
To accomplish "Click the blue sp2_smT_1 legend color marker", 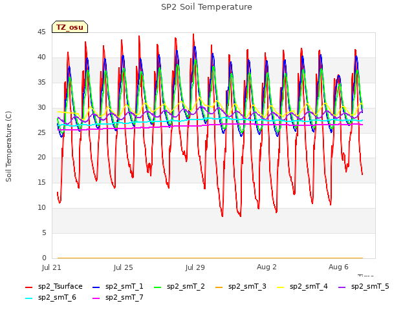I will coord(96,287).
